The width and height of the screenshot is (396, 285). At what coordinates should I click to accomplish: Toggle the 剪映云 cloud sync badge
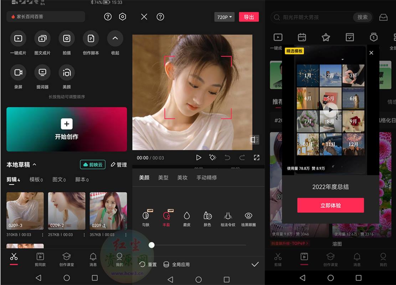(92, 165)
